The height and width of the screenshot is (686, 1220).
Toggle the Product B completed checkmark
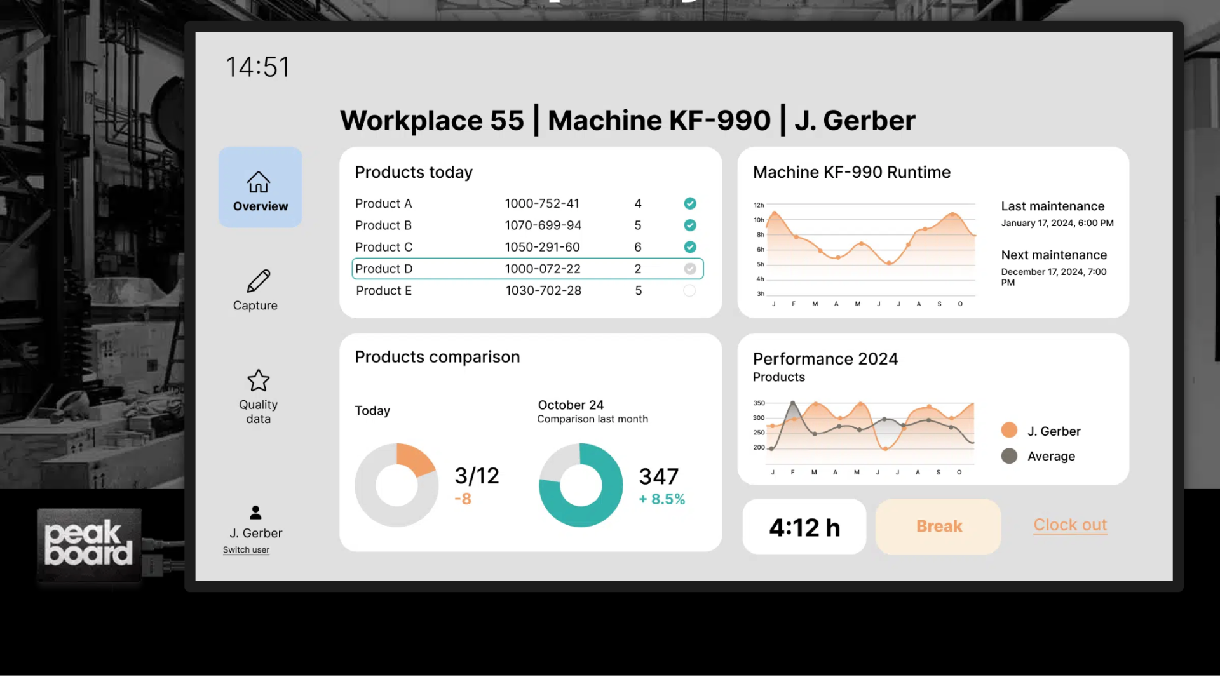690,225
